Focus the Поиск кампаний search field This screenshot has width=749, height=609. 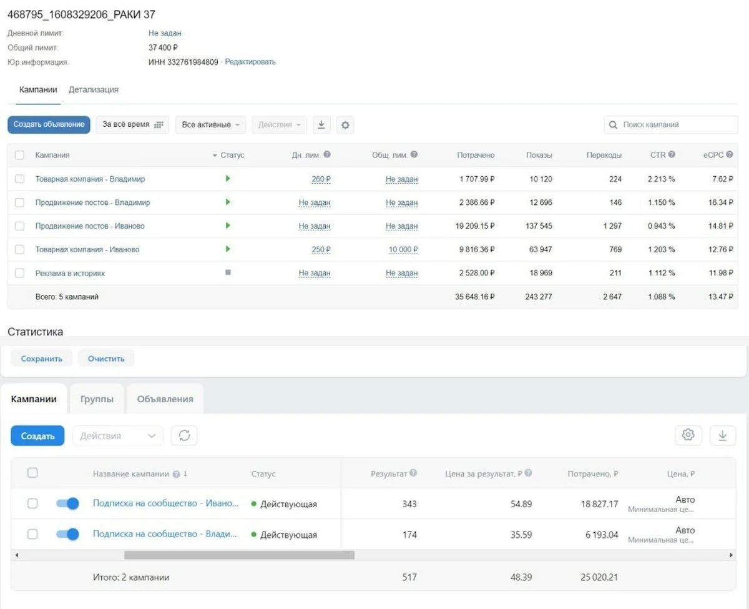click(671, 125)
